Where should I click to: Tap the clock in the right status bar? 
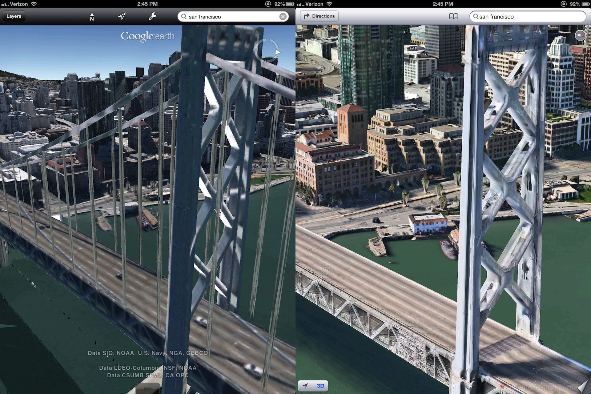coord(443,4)
